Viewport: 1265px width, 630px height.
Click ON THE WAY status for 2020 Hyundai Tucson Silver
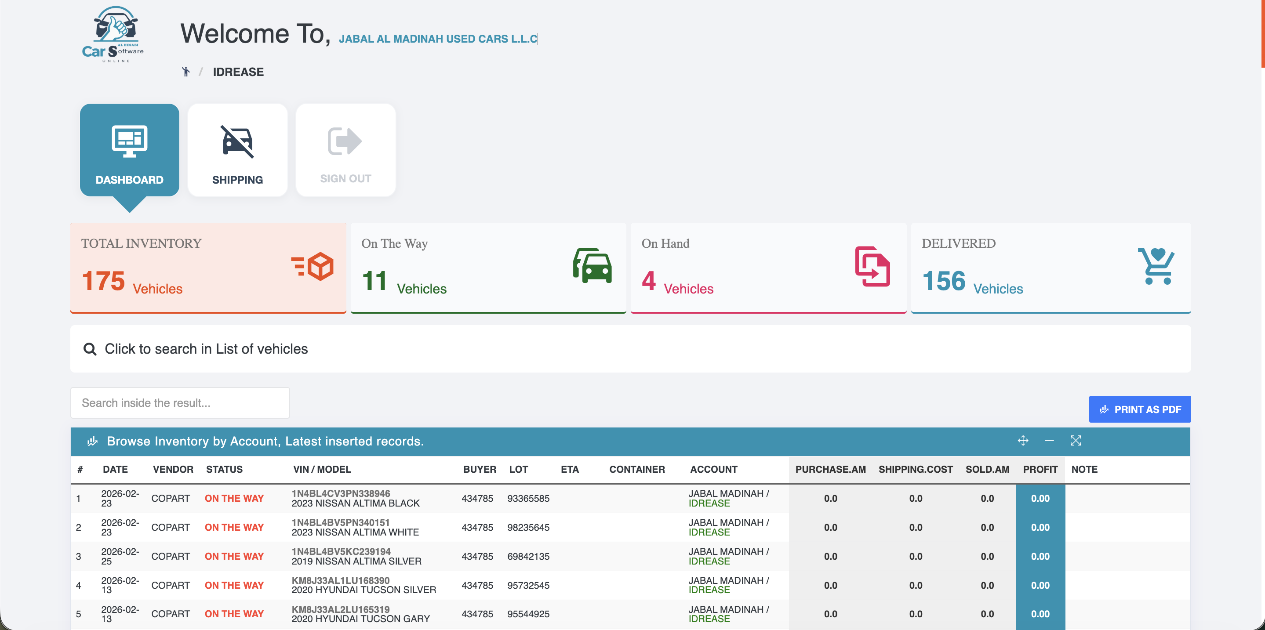(x=234, y=585)
